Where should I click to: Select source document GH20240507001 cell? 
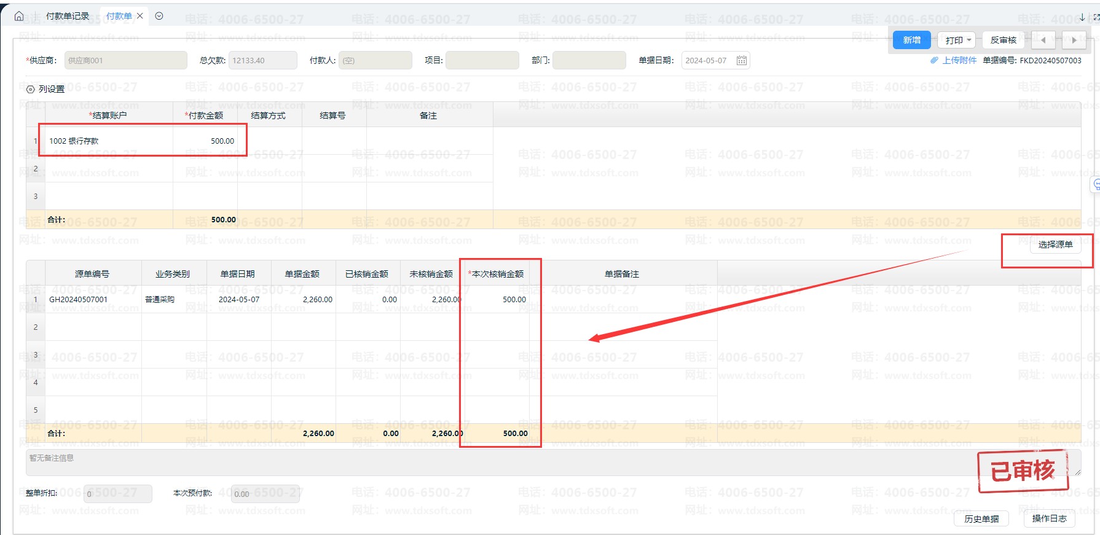(93, 300)
